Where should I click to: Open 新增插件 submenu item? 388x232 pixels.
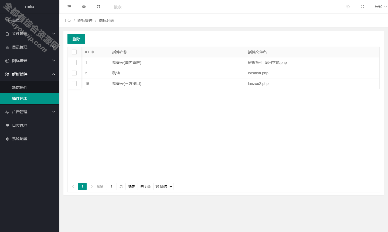pyautogui.click(x=30, y=88)
